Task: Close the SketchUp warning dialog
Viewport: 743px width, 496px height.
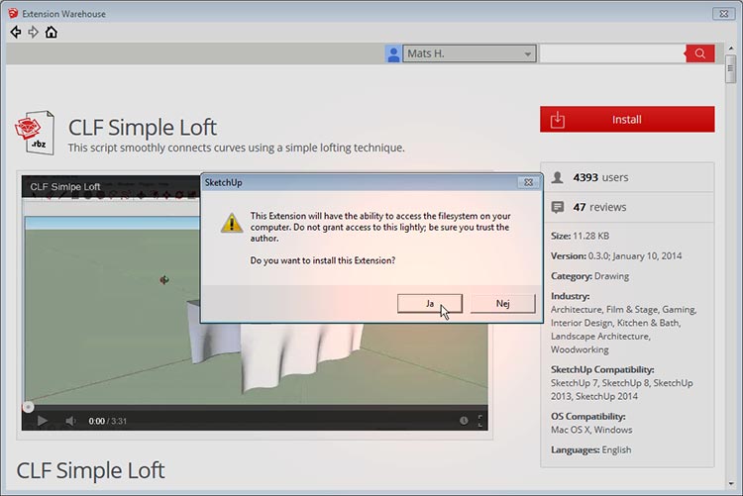Action: click(528, 182)
